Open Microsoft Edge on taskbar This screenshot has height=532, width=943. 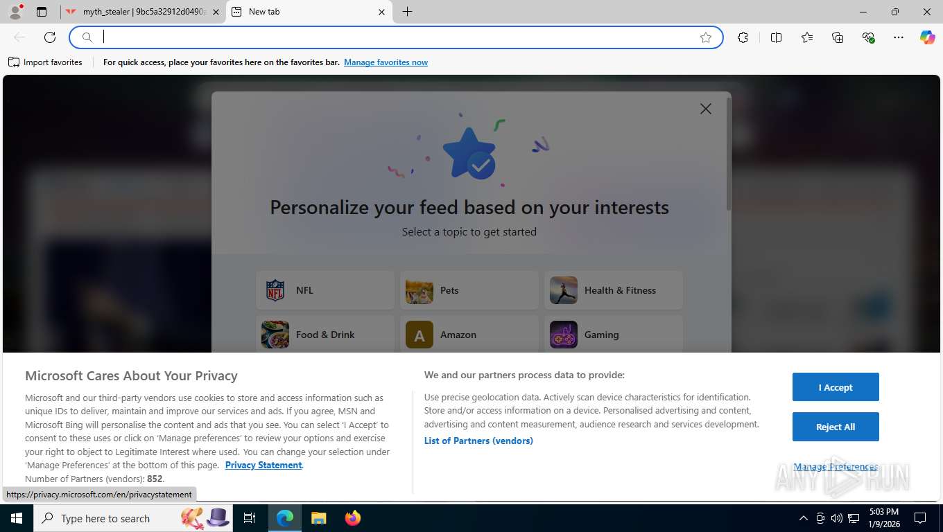point(285,518)
